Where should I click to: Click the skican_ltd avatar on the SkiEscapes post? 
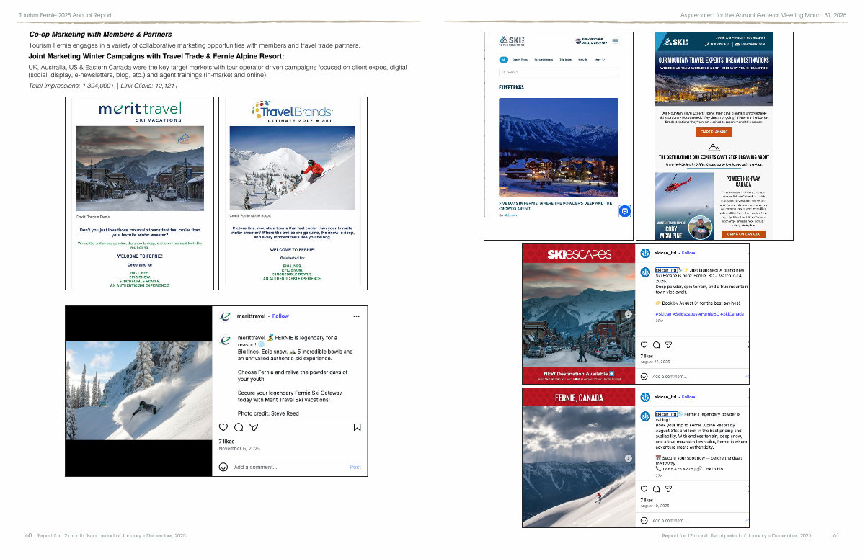click(646, 253)
